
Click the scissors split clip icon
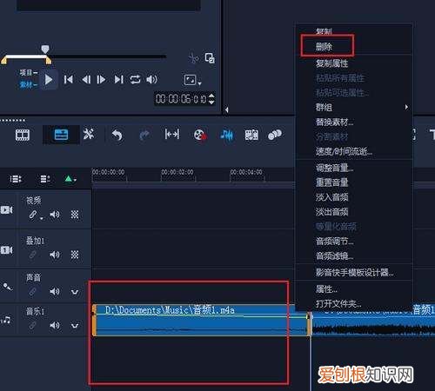point(194,58)
